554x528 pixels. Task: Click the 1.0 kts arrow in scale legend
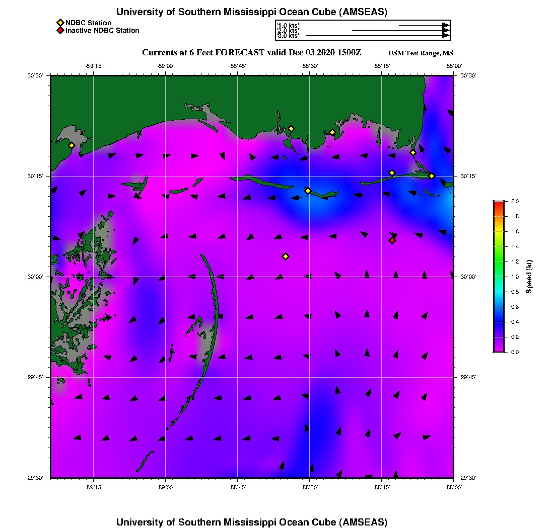[x=423, y=25]
